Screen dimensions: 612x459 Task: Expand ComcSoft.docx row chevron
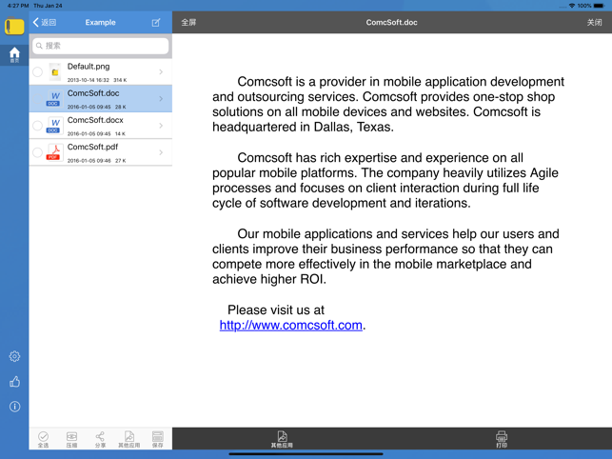(x=161, y=126)
